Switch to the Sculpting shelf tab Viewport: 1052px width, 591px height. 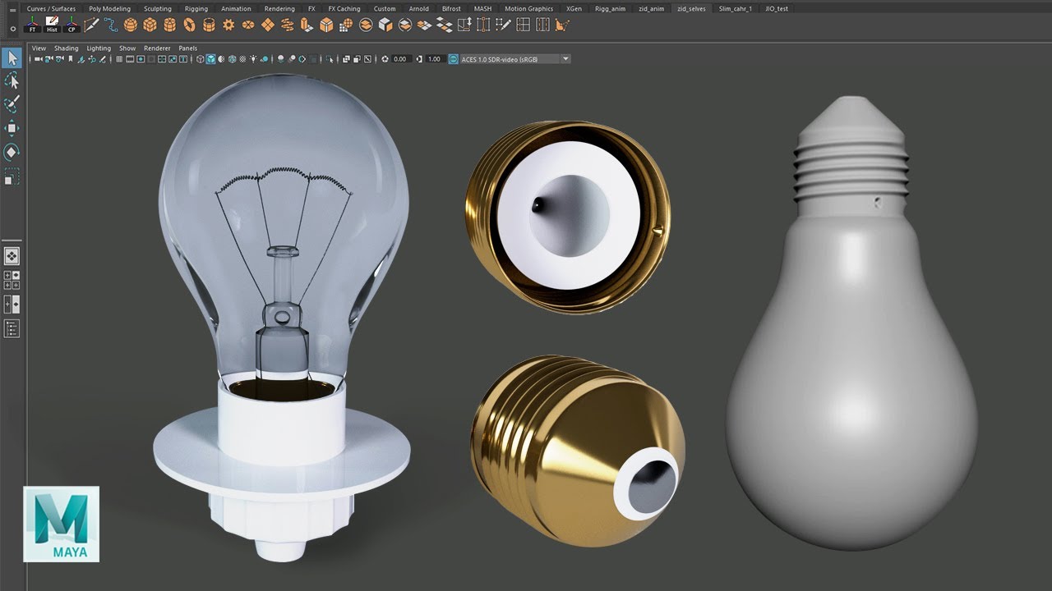tap(158, 8)
